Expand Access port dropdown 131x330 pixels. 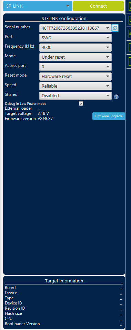click(75, 67)
